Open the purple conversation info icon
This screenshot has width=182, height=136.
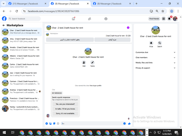128,28
